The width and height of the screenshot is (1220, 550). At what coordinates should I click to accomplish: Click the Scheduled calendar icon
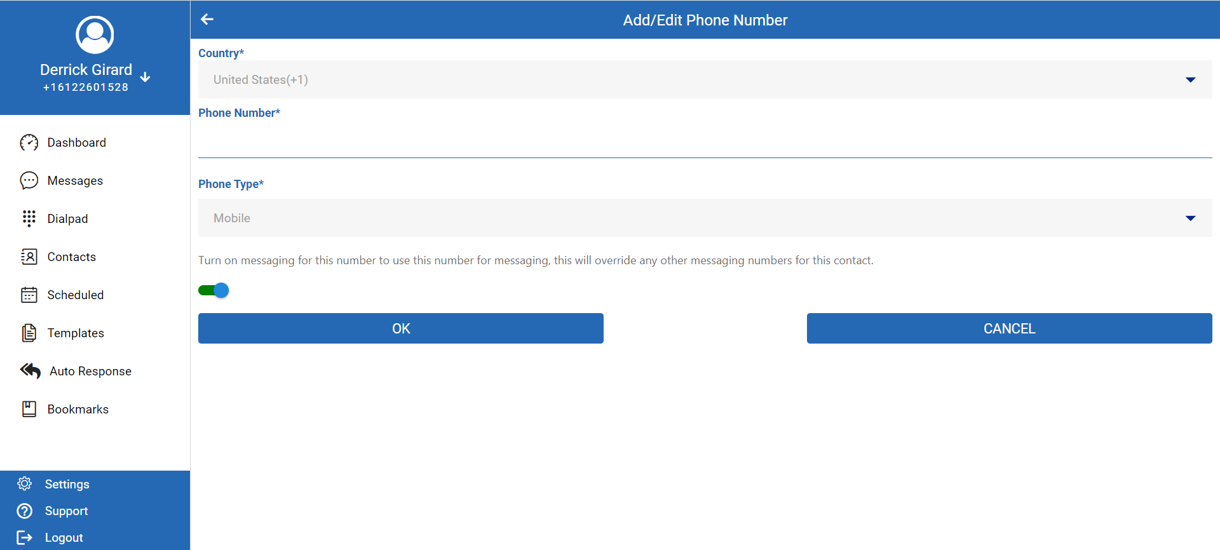[x=29, y=295]
